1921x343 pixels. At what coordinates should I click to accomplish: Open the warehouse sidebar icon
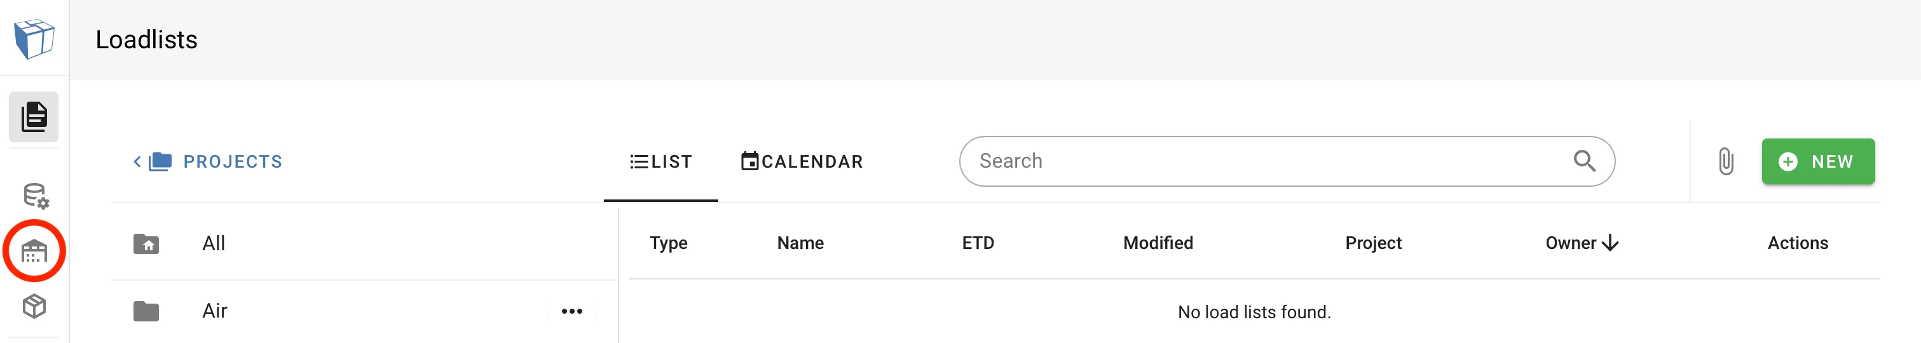pyautogui.click(x=34, y=252)
